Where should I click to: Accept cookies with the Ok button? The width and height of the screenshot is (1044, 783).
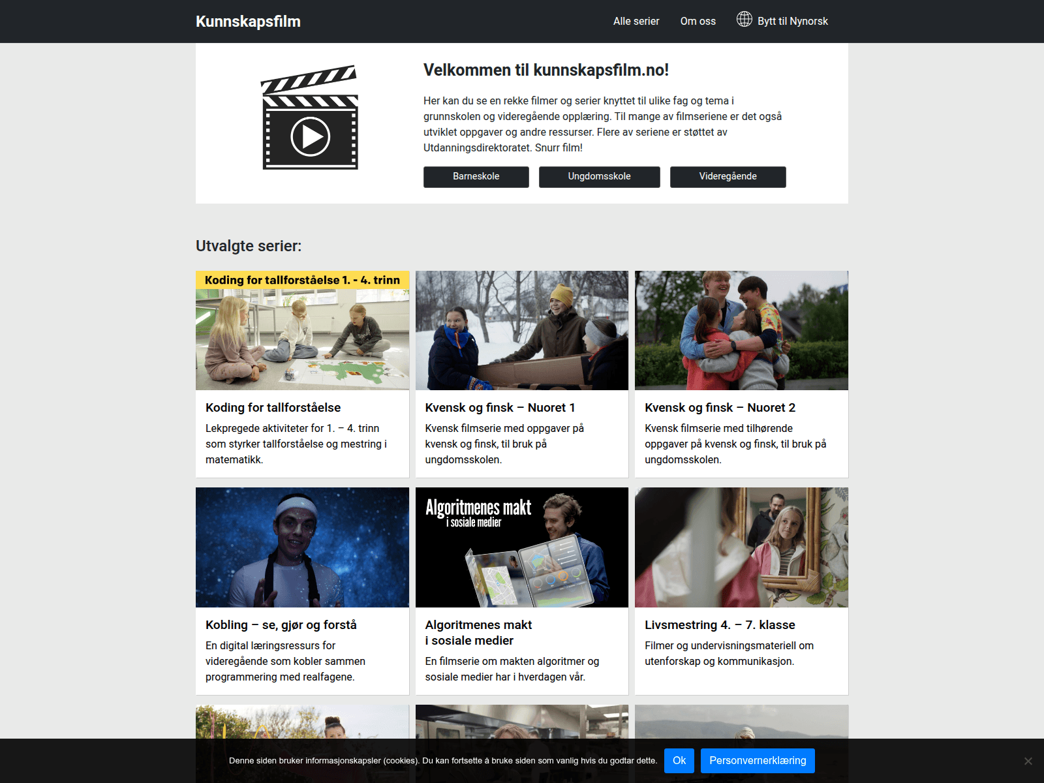(x=679, y=761)
